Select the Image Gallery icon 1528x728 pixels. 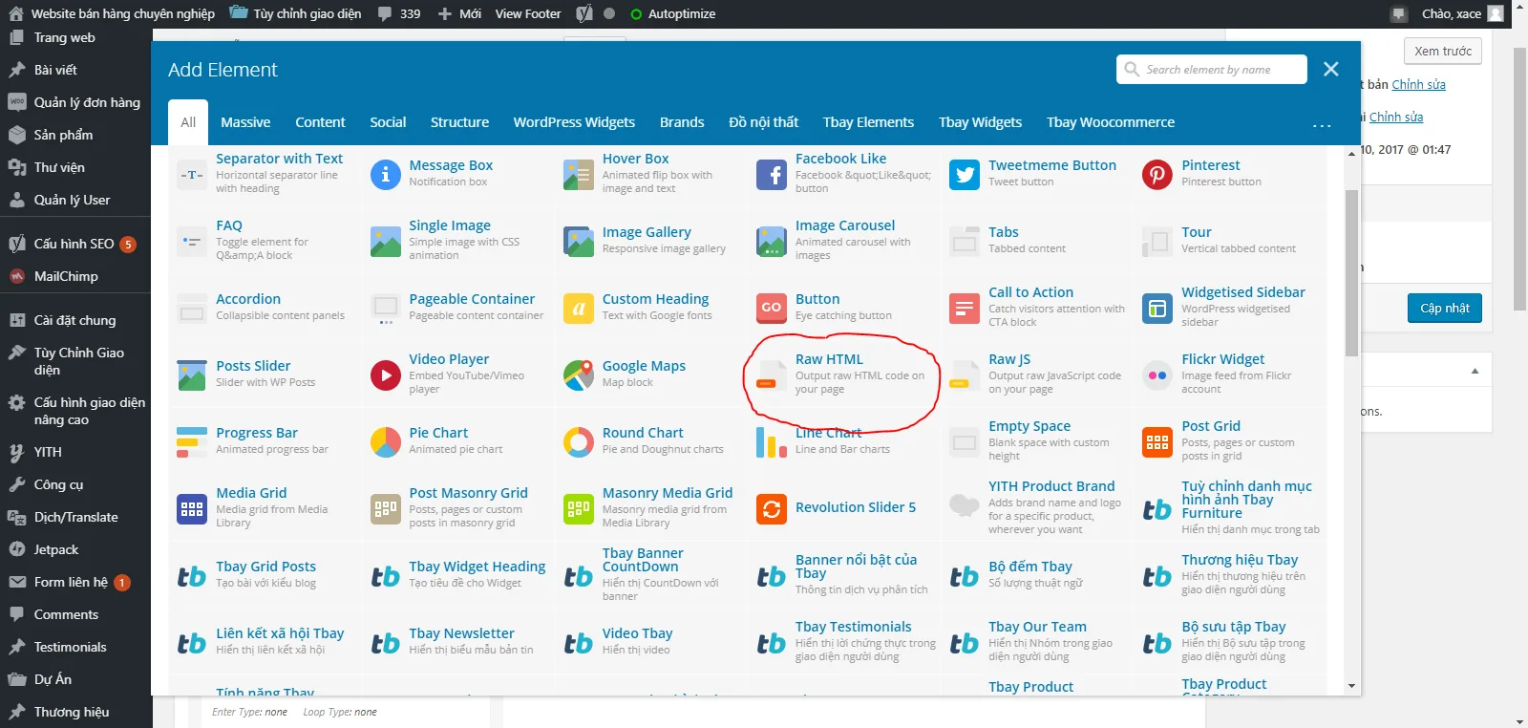pos(578,242)
